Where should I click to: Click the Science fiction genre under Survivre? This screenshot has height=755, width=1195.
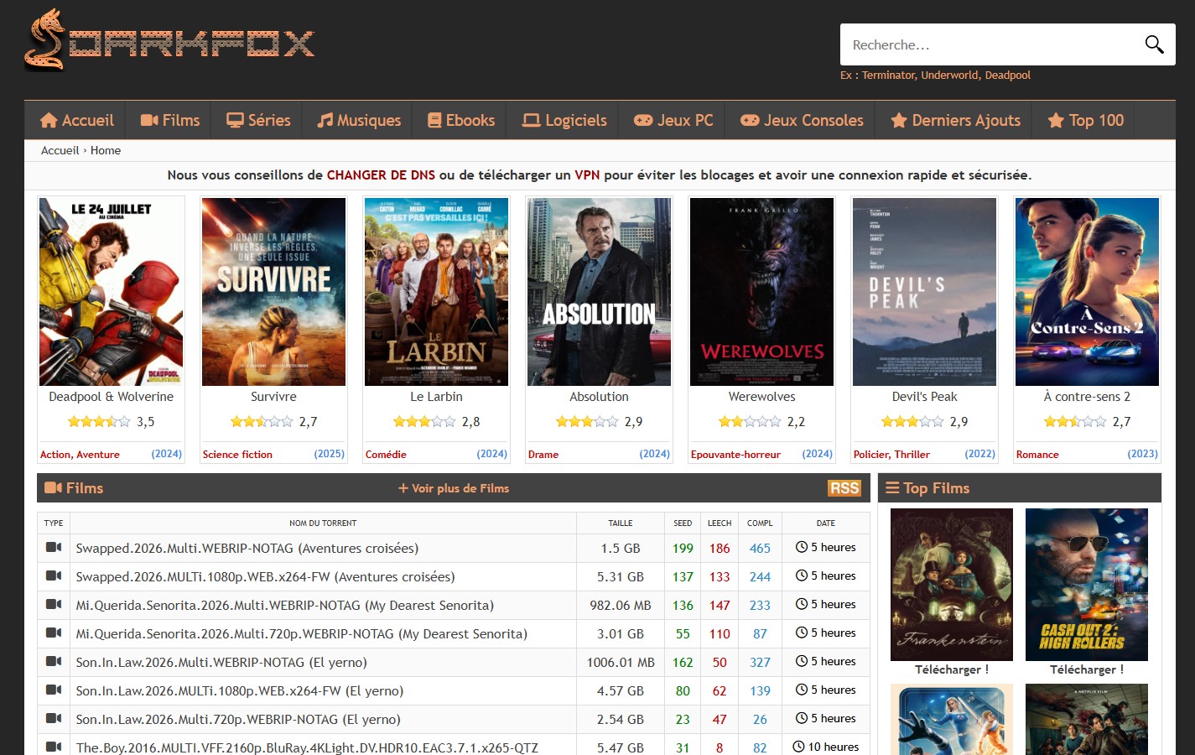[237, 454]
